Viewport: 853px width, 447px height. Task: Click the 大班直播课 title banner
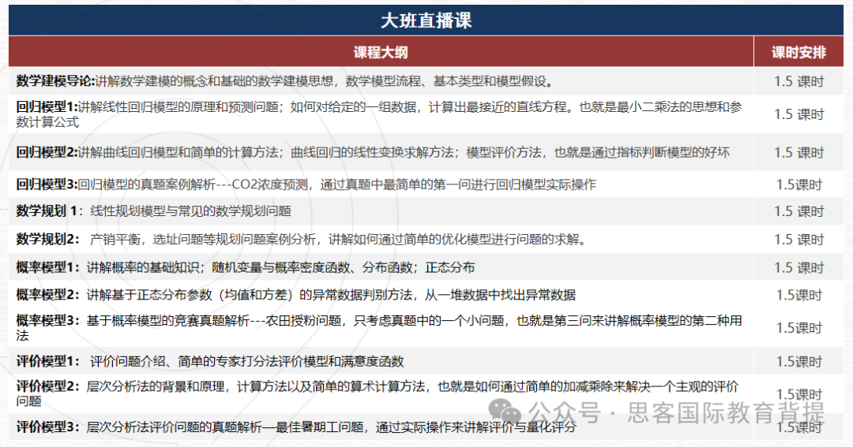pyautogui.click(x=426, y=20)
